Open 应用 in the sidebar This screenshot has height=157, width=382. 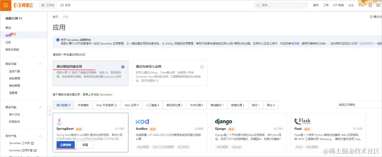tap(8, 35)
